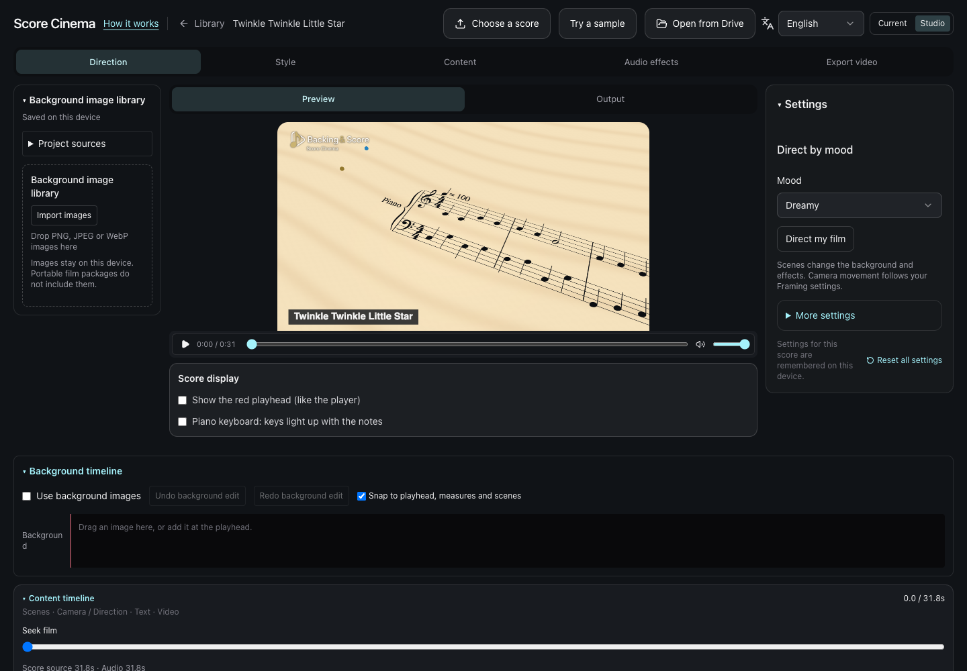Click the Score Cinema logo title
The image size is (967, 671).
click(54, 23)
